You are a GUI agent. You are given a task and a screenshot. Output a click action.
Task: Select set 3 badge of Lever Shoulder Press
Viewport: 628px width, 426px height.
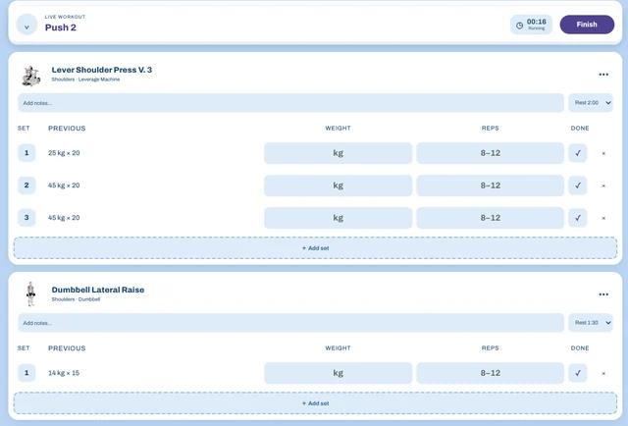click(26, 218)
